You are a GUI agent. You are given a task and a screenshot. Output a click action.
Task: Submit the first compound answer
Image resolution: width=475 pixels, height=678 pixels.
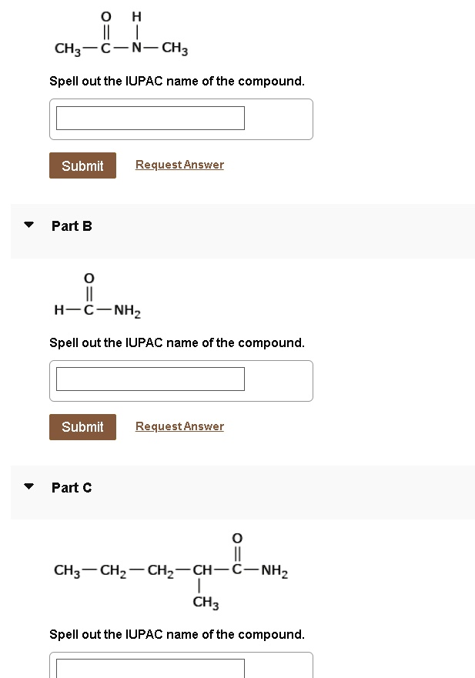coord(82,165)
